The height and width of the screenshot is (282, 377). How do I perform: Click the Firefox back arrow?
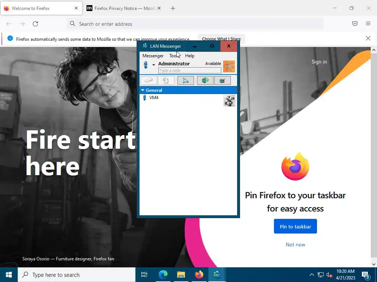tap(9, 24)
